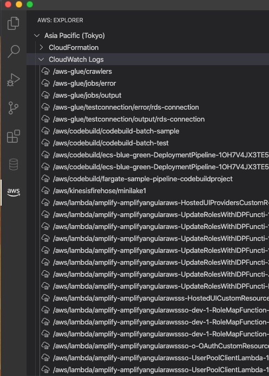Select the CloudWatch Logs tree item
The height and width of the screenshot is (376, 269).
coord(76,60)
